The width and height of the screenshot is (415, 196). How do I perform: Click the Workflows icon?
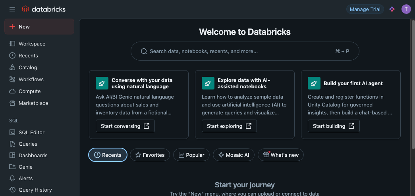point(12,79)
